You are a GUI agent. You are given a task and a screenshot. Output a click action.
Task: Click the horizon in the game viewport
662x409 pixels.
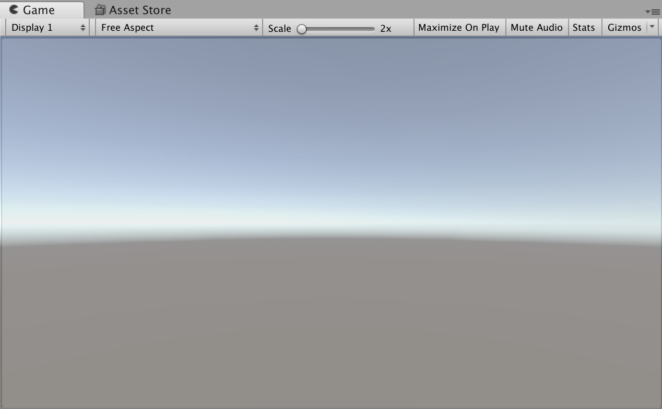[331, 237]
